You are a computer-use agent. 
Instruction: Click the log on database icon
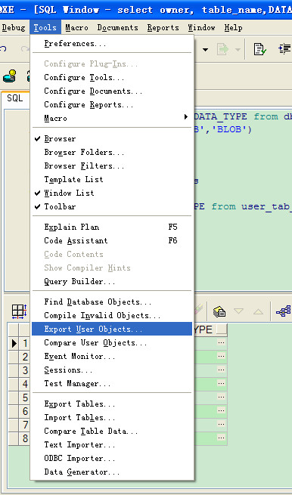coord(9,76)
